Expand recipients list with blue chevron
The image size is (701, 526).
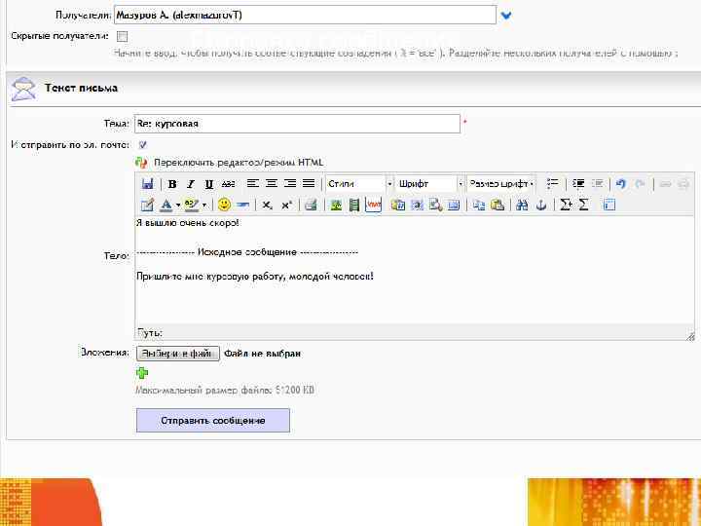[x=506, y=16]
